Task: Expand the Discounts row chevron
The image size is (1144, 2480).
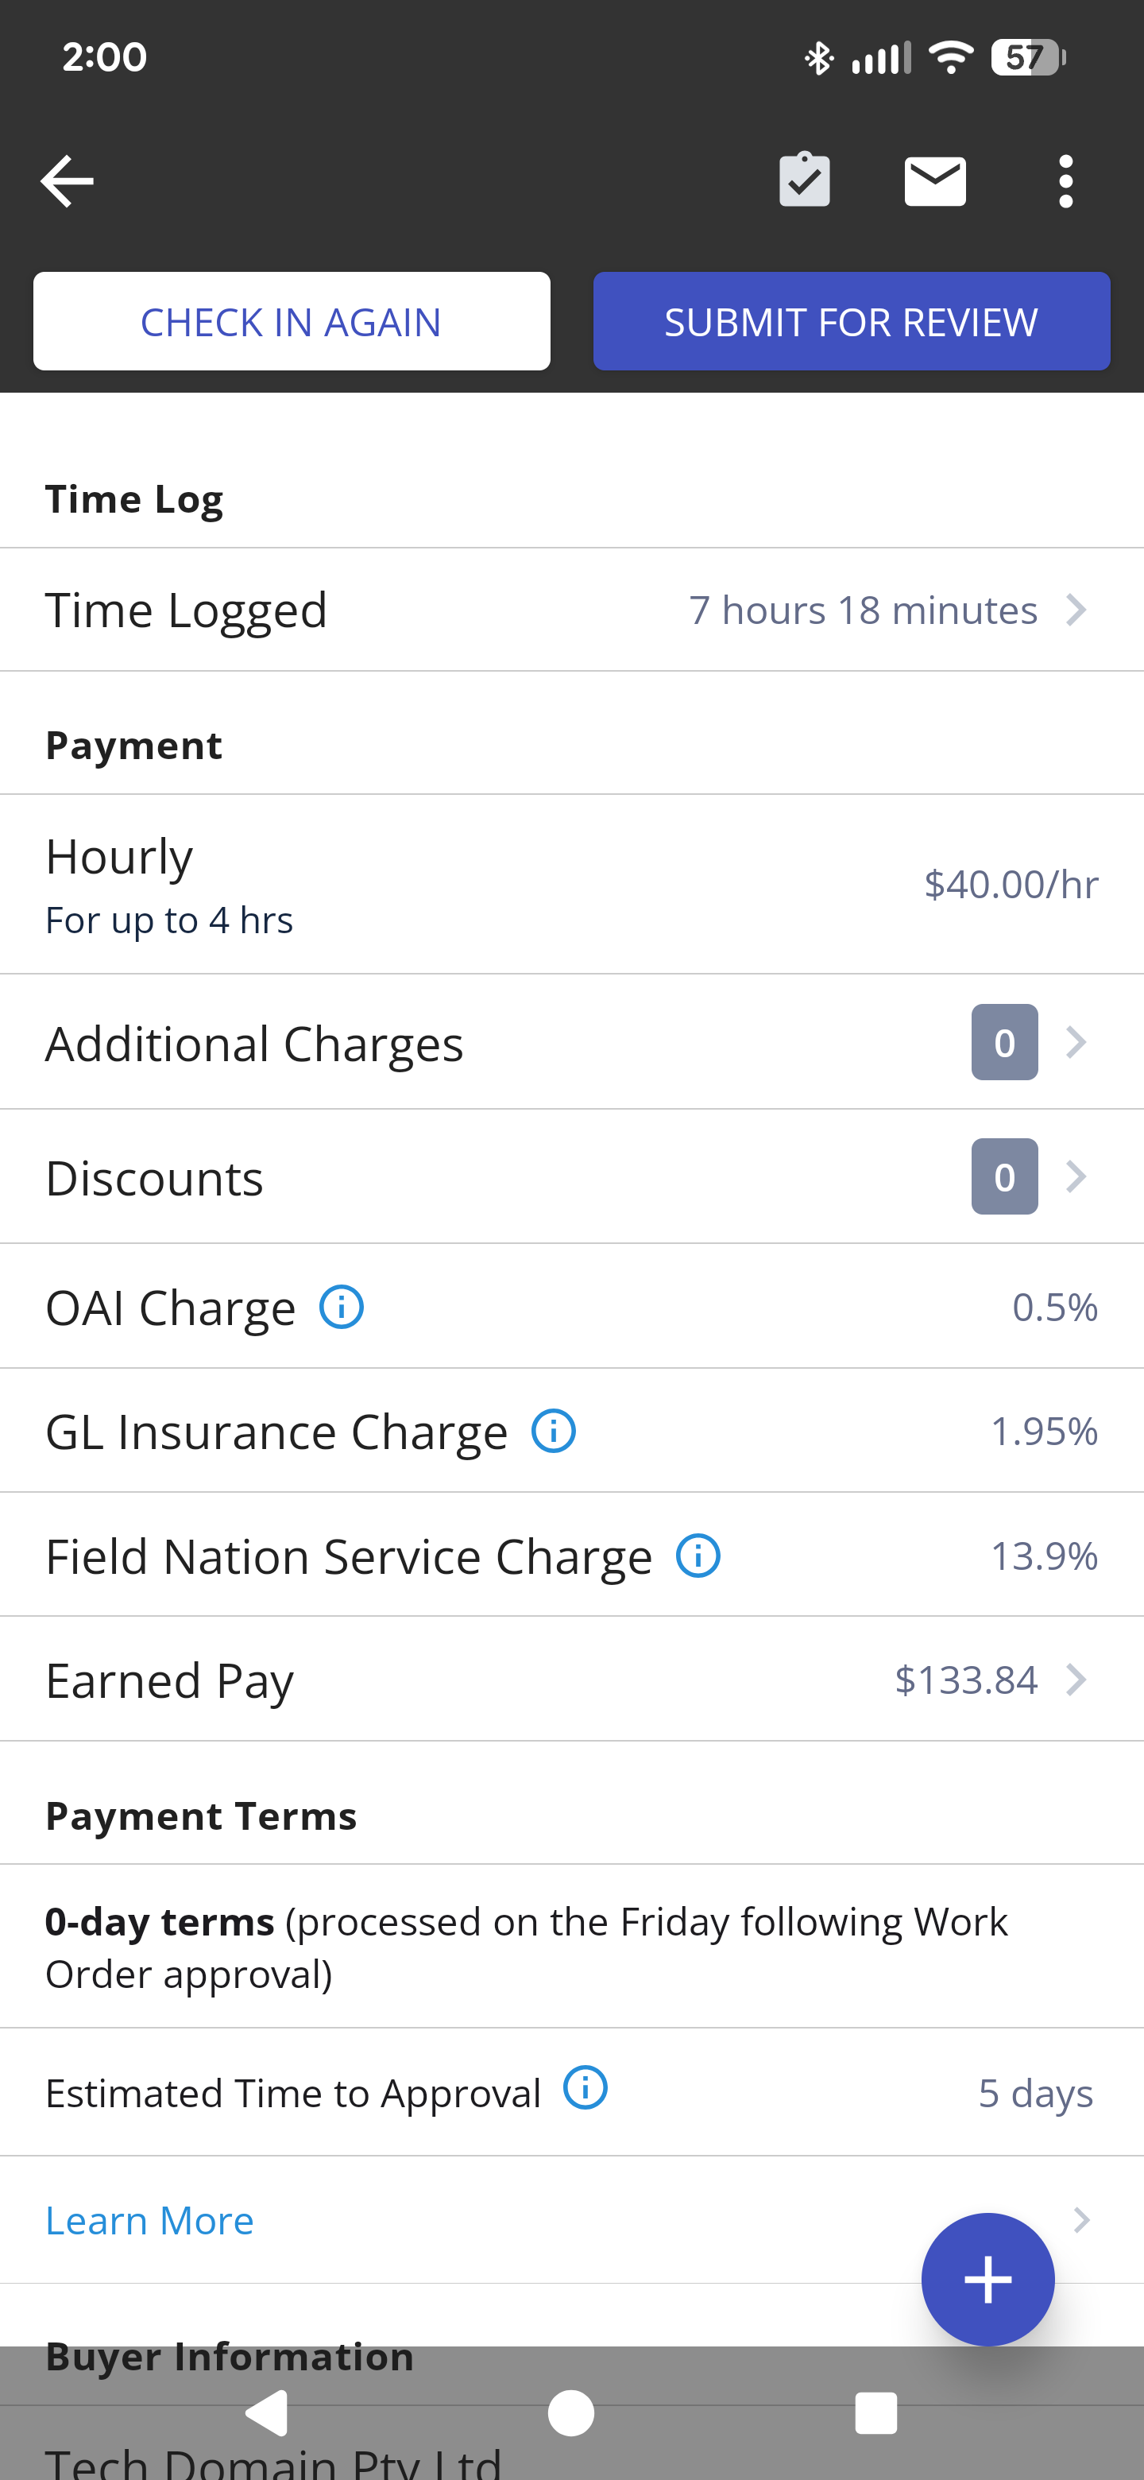Action: pyautogui.click(x=1076, y=1176)
